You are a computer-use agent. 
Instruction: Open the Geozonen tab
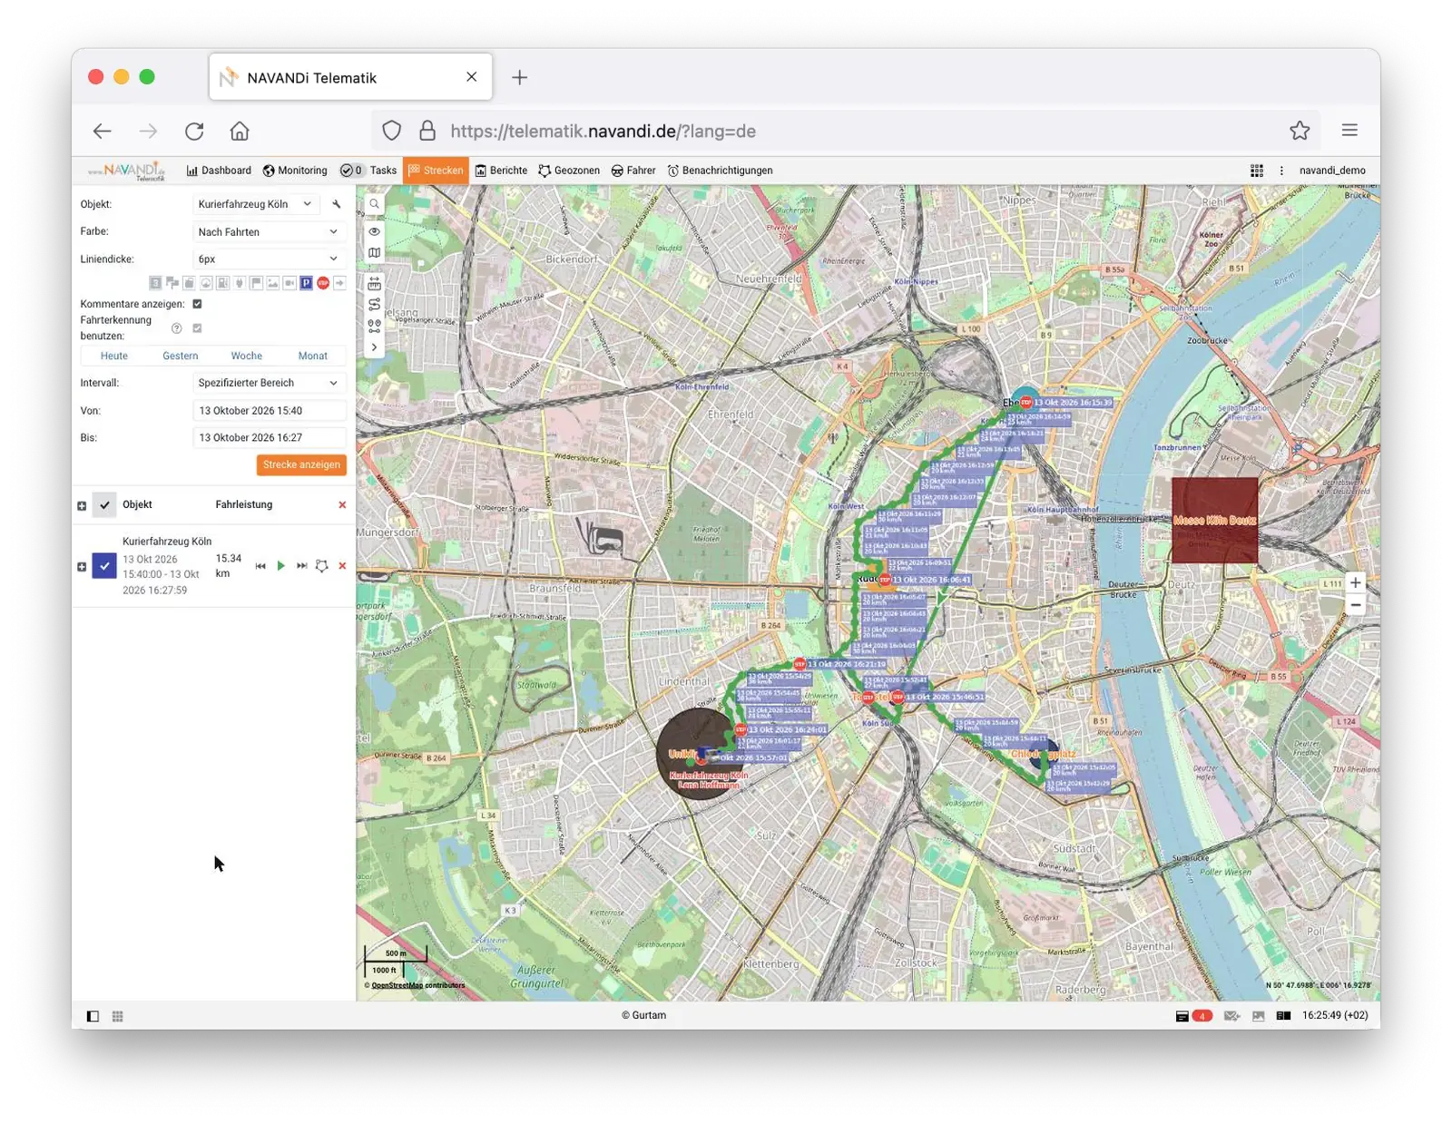(569, 171)
